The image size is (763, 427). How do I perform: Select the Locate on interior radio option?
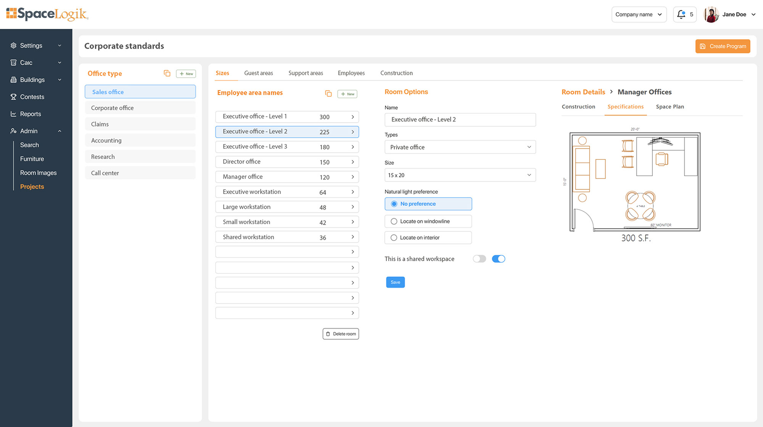pos(394,238)
